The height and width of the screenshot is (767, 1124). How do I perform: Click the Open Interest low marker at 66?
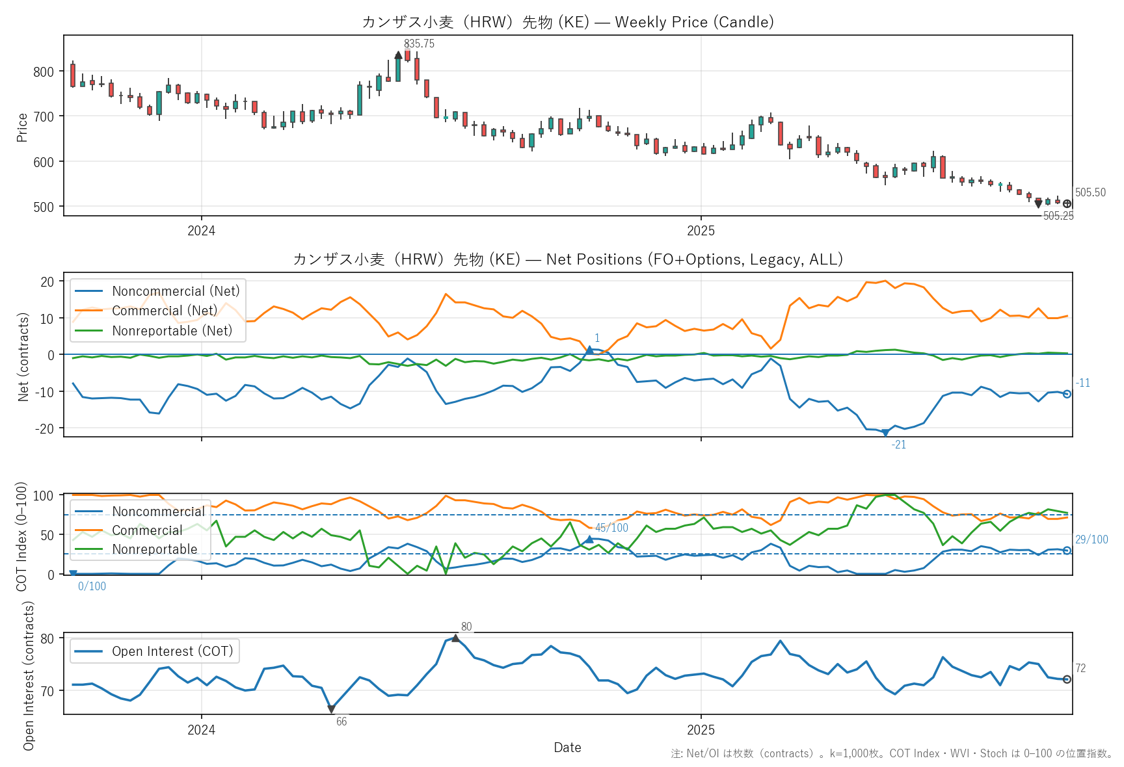click(331, 709)
